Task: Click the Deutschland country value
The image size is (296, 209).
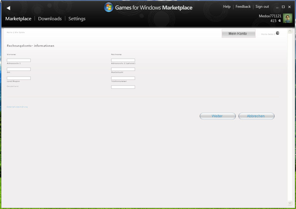Action: pyautogui.click(x=13, y=86)
